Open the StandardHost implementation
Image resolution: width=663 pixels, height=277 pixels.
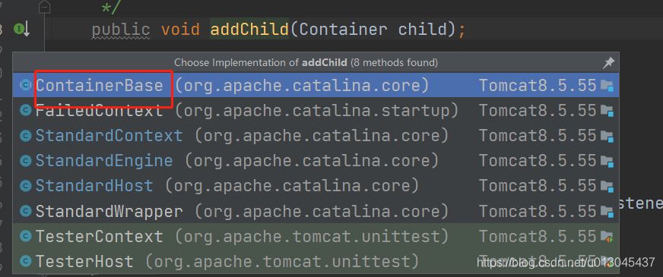(316, 186)
